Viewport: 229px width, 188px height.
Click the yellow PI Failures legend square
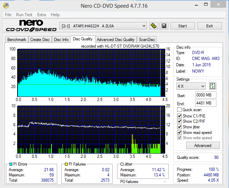[66, 164]
